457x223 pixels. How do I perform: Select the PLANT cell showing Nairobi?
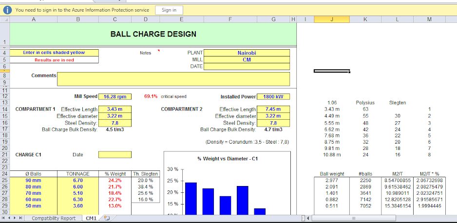[247, 53]
